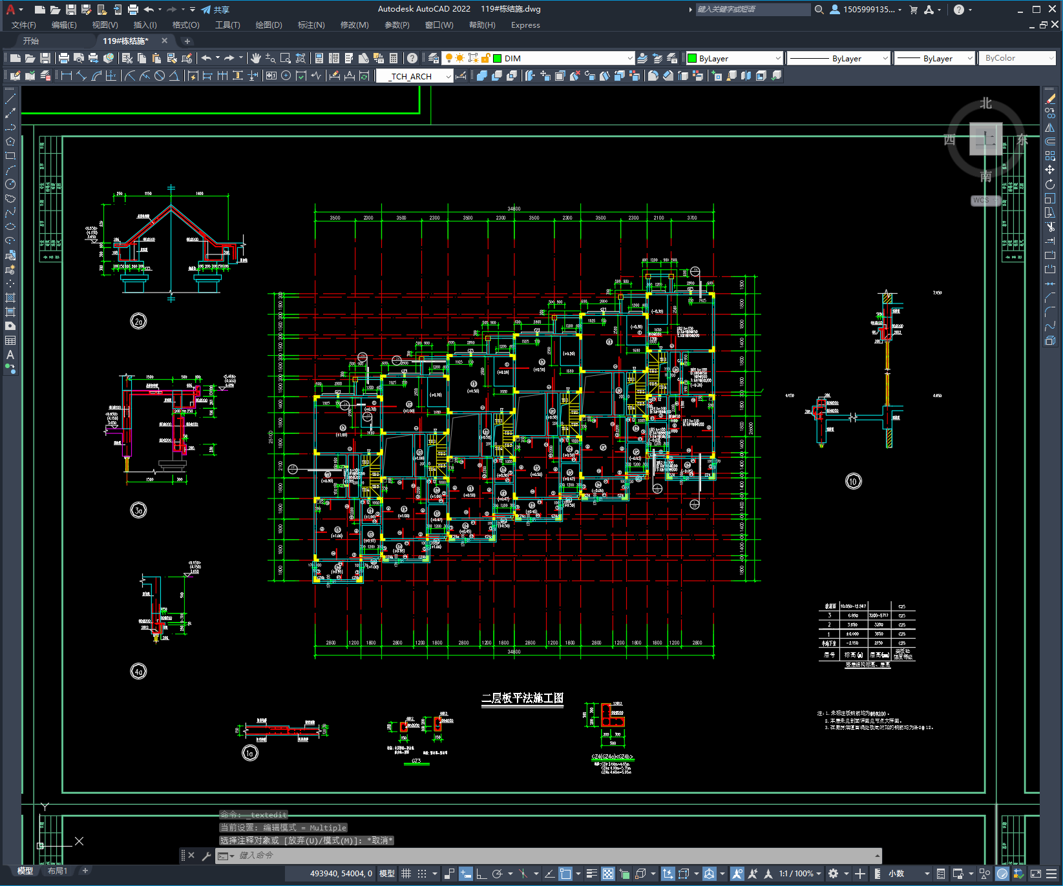Click the WCS label under the ViewCube
The height and width of the screenshot is (886, 1063).
[x=981, y=200]
